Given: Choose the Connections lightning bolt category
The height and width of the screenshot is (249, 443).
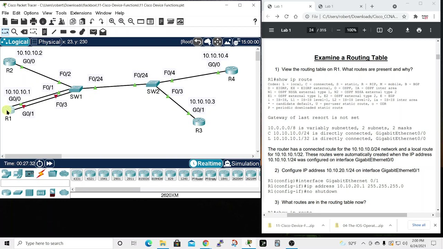Looking at the screenshot, I should coord(41,174).
